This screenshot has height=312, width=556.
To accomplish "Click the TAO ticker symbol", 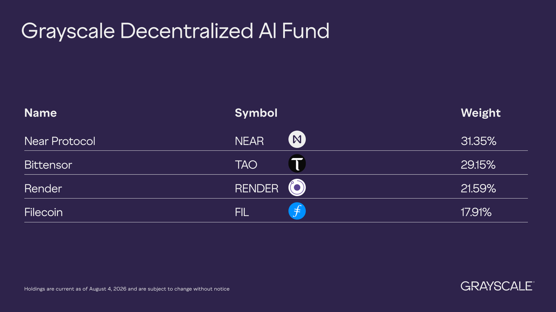I will pyautogui.click(x=246, y=165).
